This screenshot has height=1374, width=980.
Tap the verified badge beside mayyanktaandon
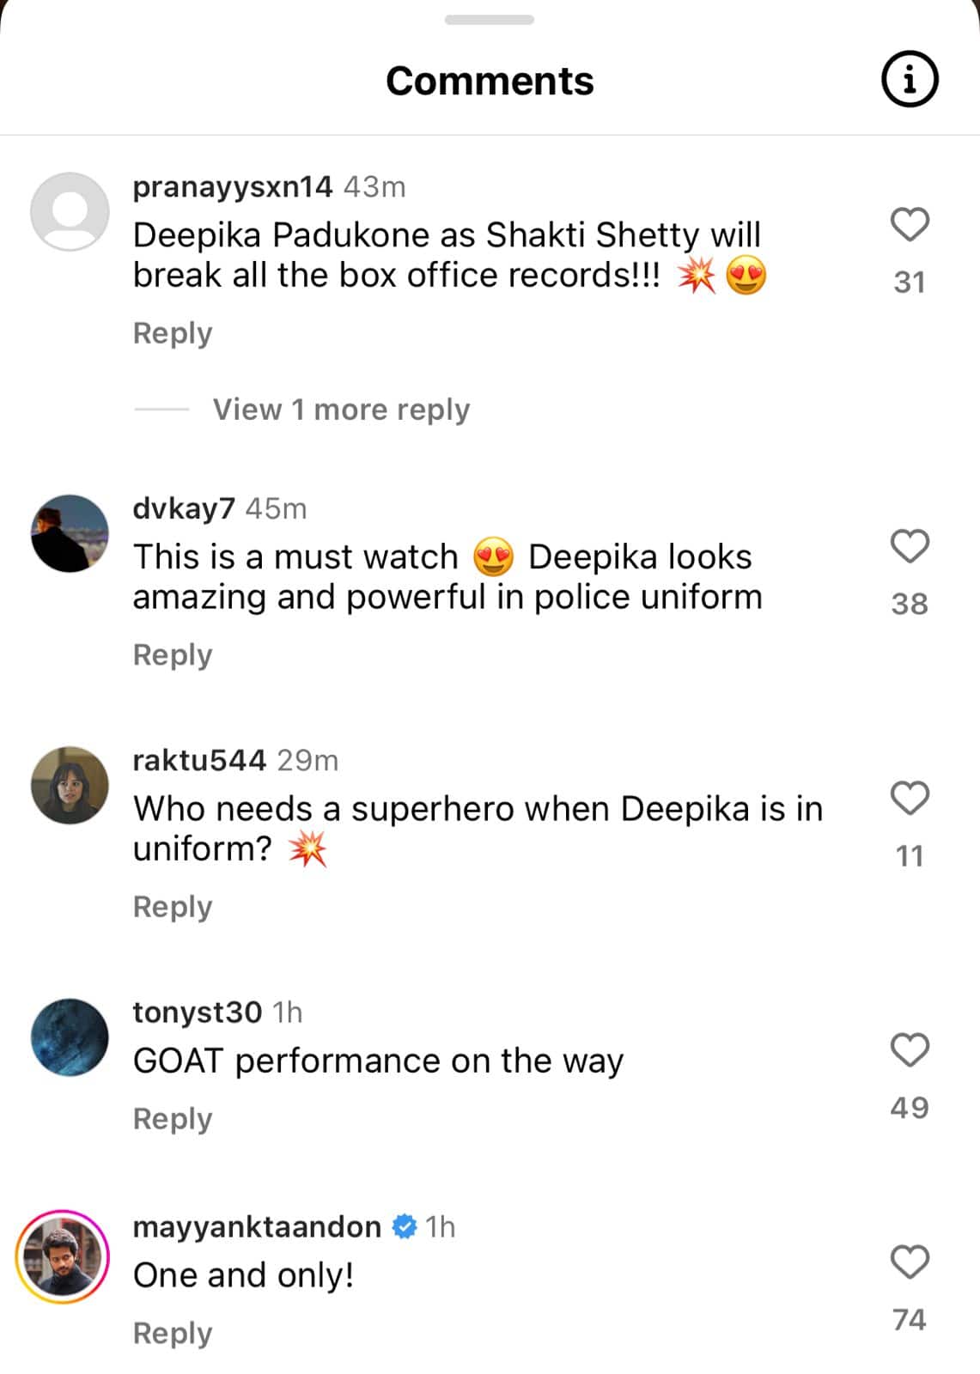[404, 1227]
